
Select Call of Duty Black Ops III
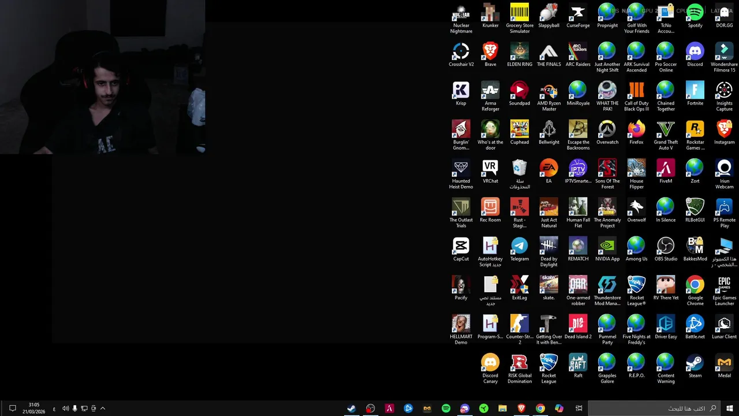click(636, 96)
